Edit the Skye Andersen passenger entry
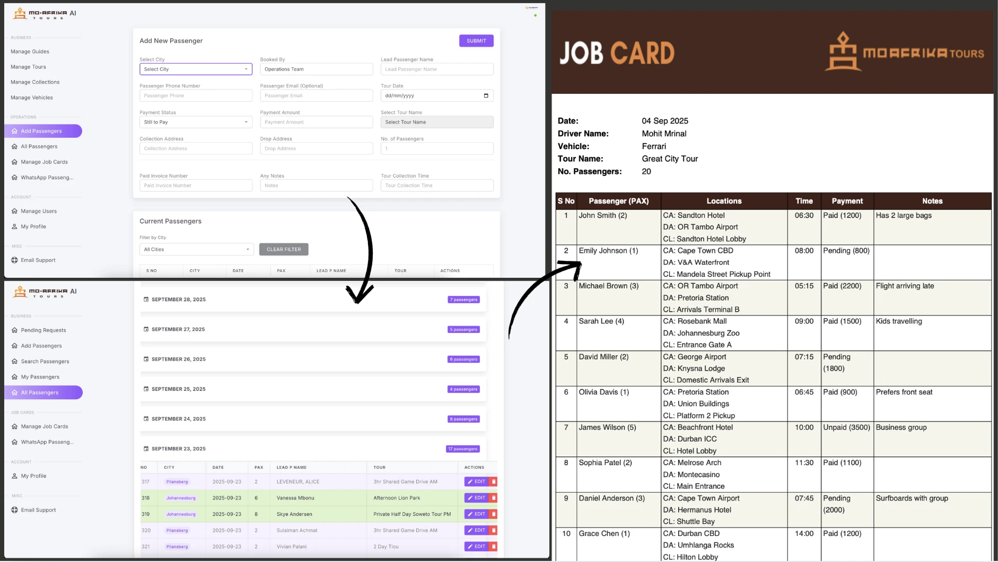This screenshot has height=562, width=998. [x=476, y=514]
